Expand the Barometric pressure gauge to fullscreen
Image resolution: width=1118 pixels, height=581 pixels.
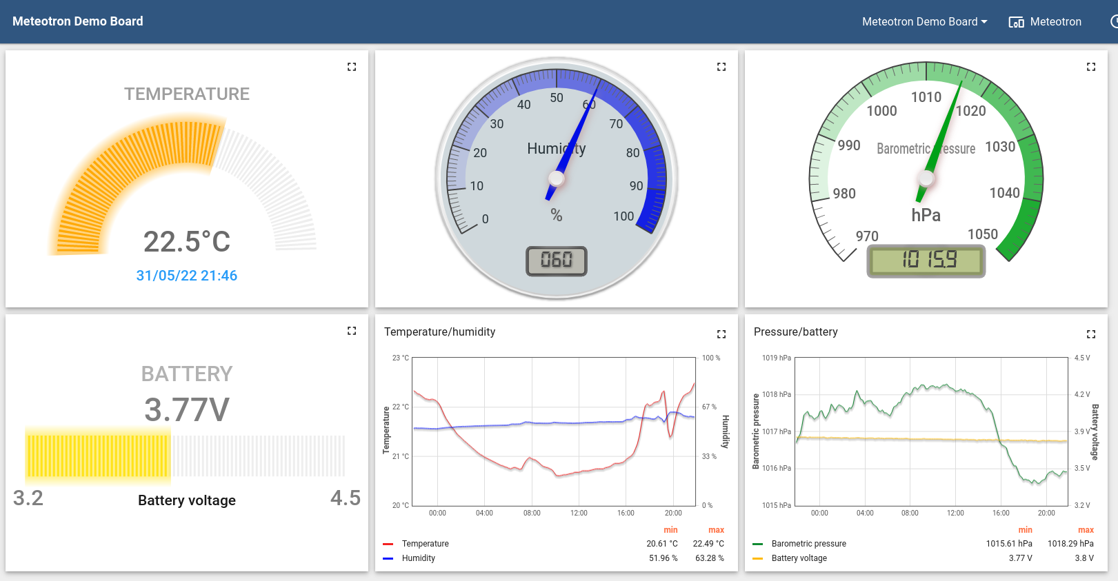point(1091,67)
